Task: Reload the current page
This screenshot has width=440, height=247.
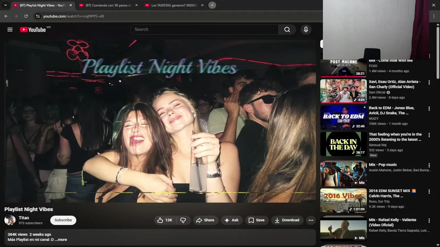Action: point(26,16)
